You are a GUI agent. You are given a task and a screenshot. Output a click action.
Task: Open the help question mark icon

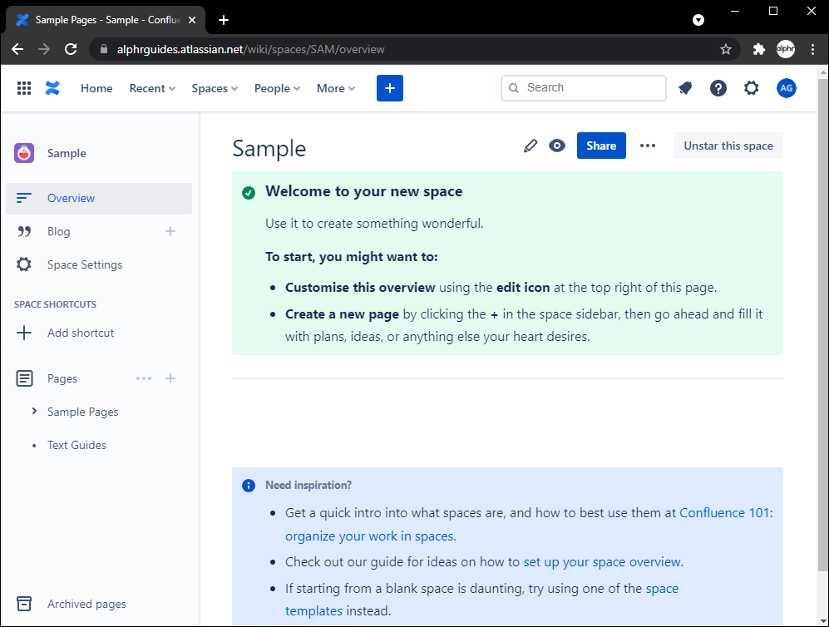[718, 88]
